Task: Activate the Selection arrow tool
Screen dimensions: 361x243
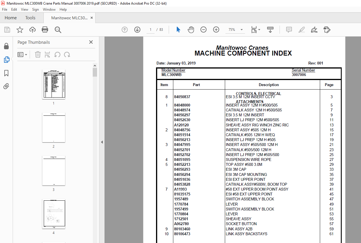Action: point(178,30)
